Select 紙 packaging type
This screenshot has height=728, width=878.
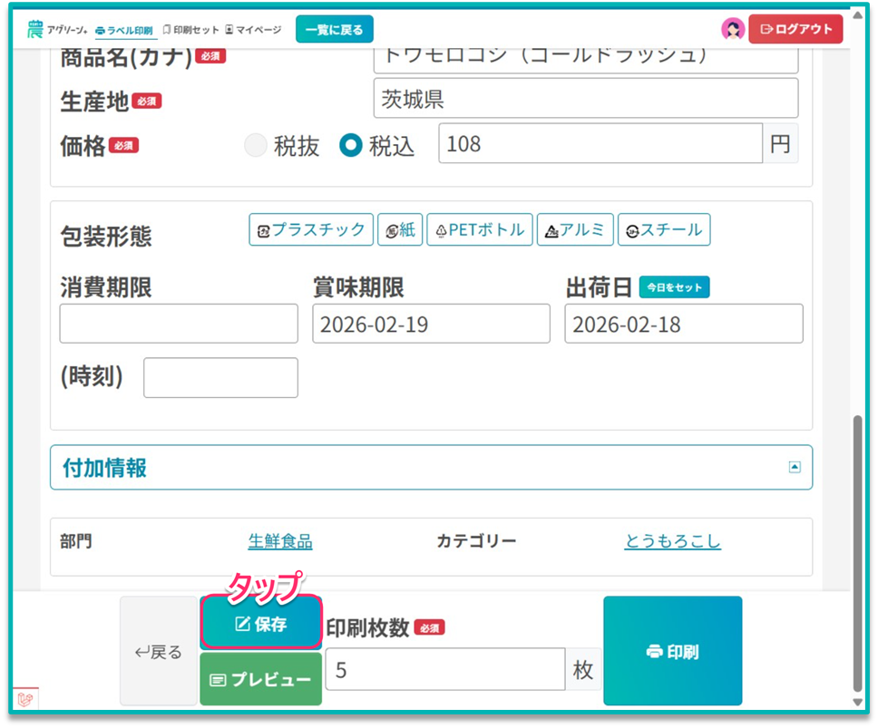click(x=399, y=230)
